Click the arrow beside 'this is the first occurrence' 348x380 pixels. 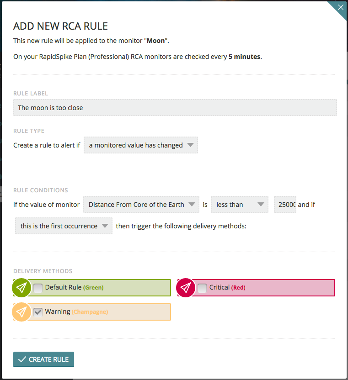pos(105,226)
